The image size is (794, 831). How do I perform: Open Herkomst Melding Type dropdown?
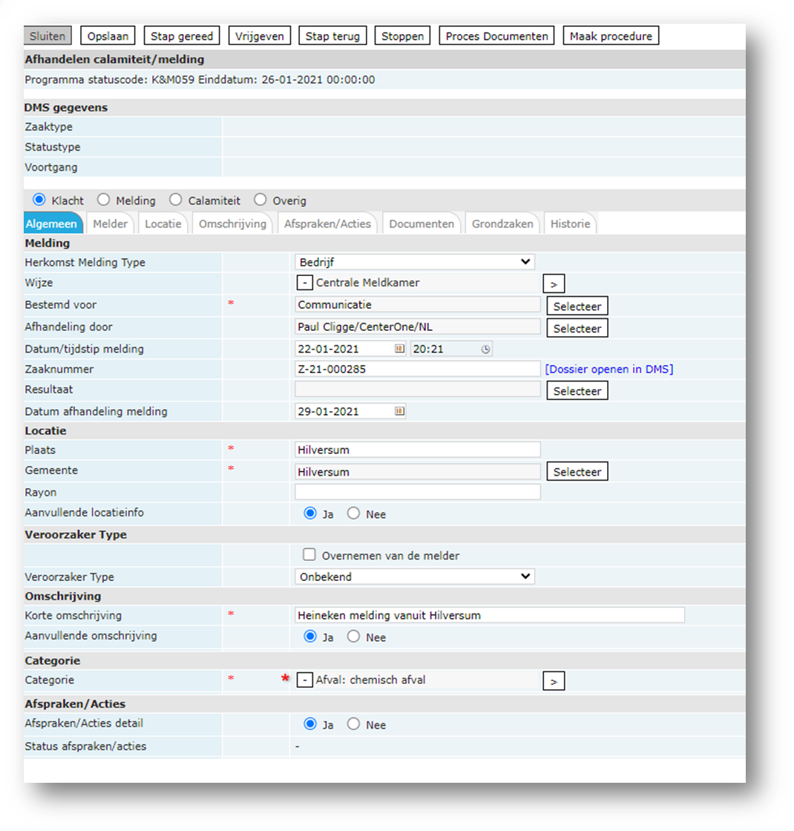(414, 262)
